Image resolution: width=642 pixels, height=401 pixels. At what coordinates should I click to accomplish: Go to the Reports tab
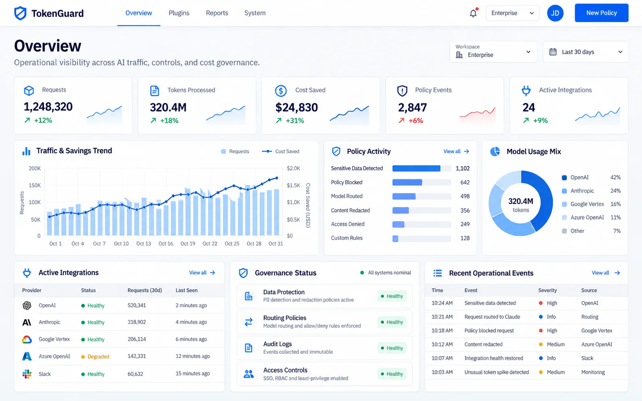tap(217, 13)
